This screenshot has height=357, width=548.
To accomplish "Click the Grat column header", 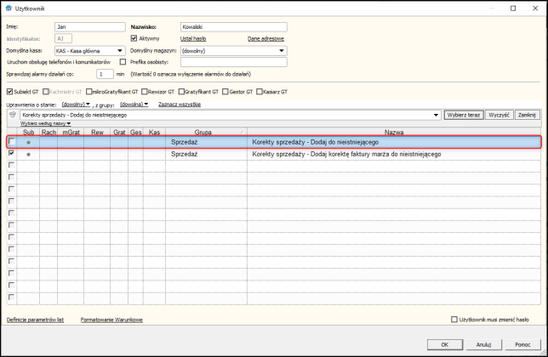I will 119,133.
